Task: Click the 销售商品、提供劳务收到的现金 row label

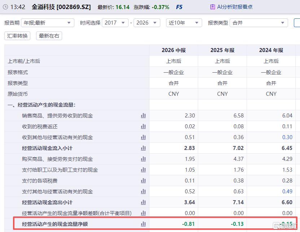Action: [57, 116]
